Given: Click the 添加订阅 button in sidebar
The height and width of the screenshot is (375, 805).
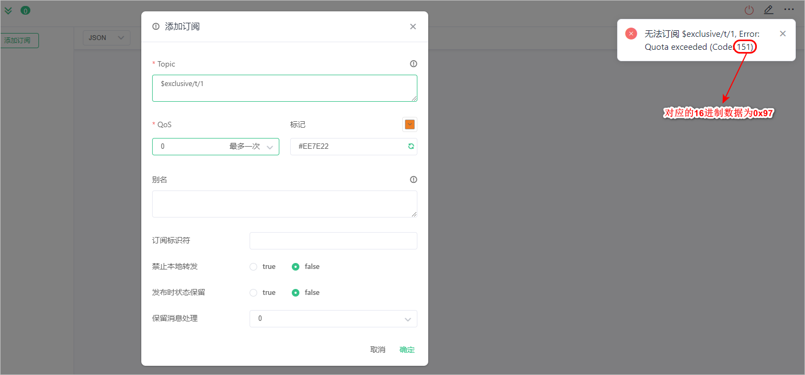Looking at the screenshot, I should [18, 40].
